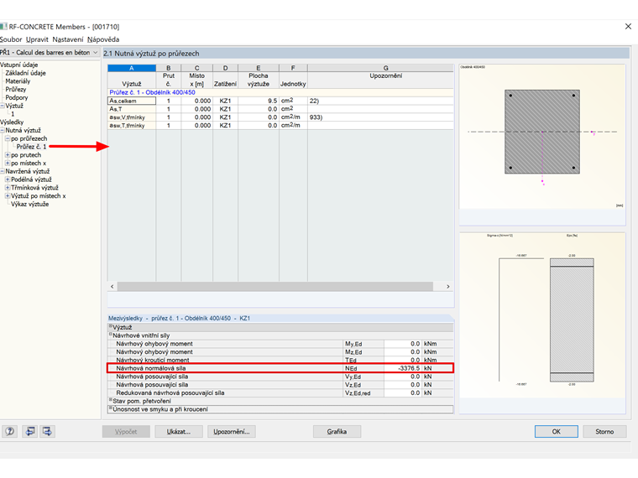Select Redukovaná návrhová posouvající síla row
Image resolution: width=638 pixels, height=478 pixels.
tap(280, 393)
